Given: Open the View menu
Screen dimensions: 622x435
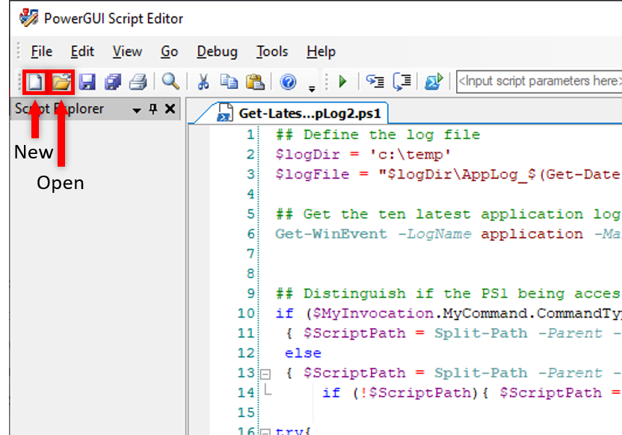Looking at the screenshot, I should [127, 52].
